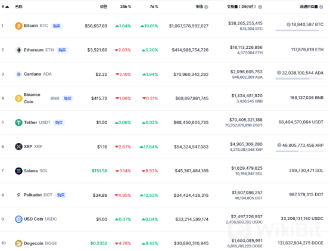Click info icon next to 24h volume header
Viewport: 330px width, 251px height.
(x=260, y=7)
